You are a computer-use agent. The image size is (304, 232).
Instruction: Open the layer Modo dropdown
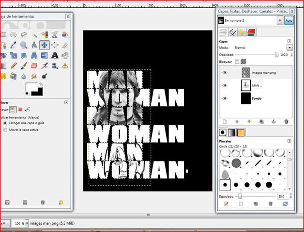click(289, 48)
